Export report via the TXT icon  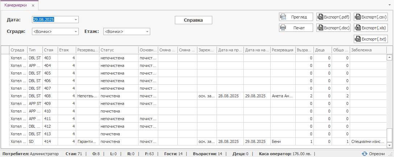tap(358, 39)
